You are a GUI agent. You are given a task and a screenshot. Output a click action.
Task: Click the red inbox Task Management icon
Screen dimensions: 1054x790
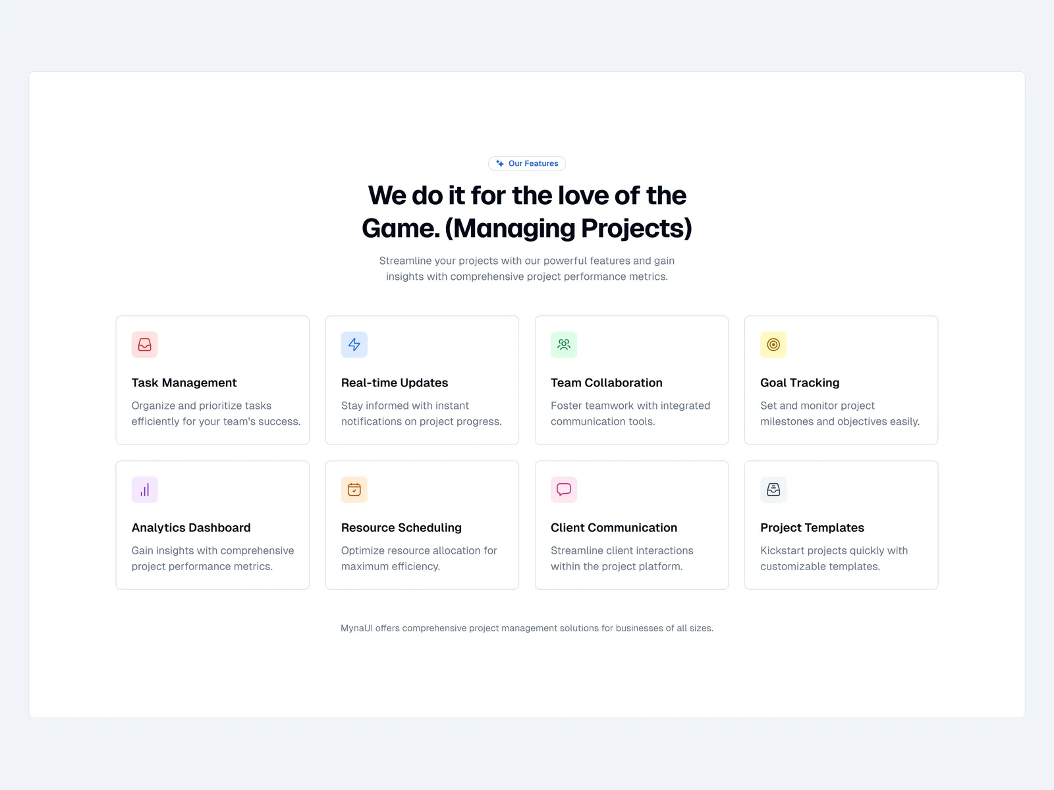[x=144, y=344]
